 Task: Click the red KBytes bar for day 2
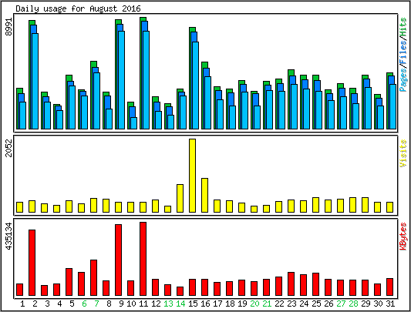pos(32,263)
